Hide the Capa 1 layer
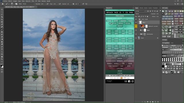Screen dimensions: 184x103 pos(136,22)
